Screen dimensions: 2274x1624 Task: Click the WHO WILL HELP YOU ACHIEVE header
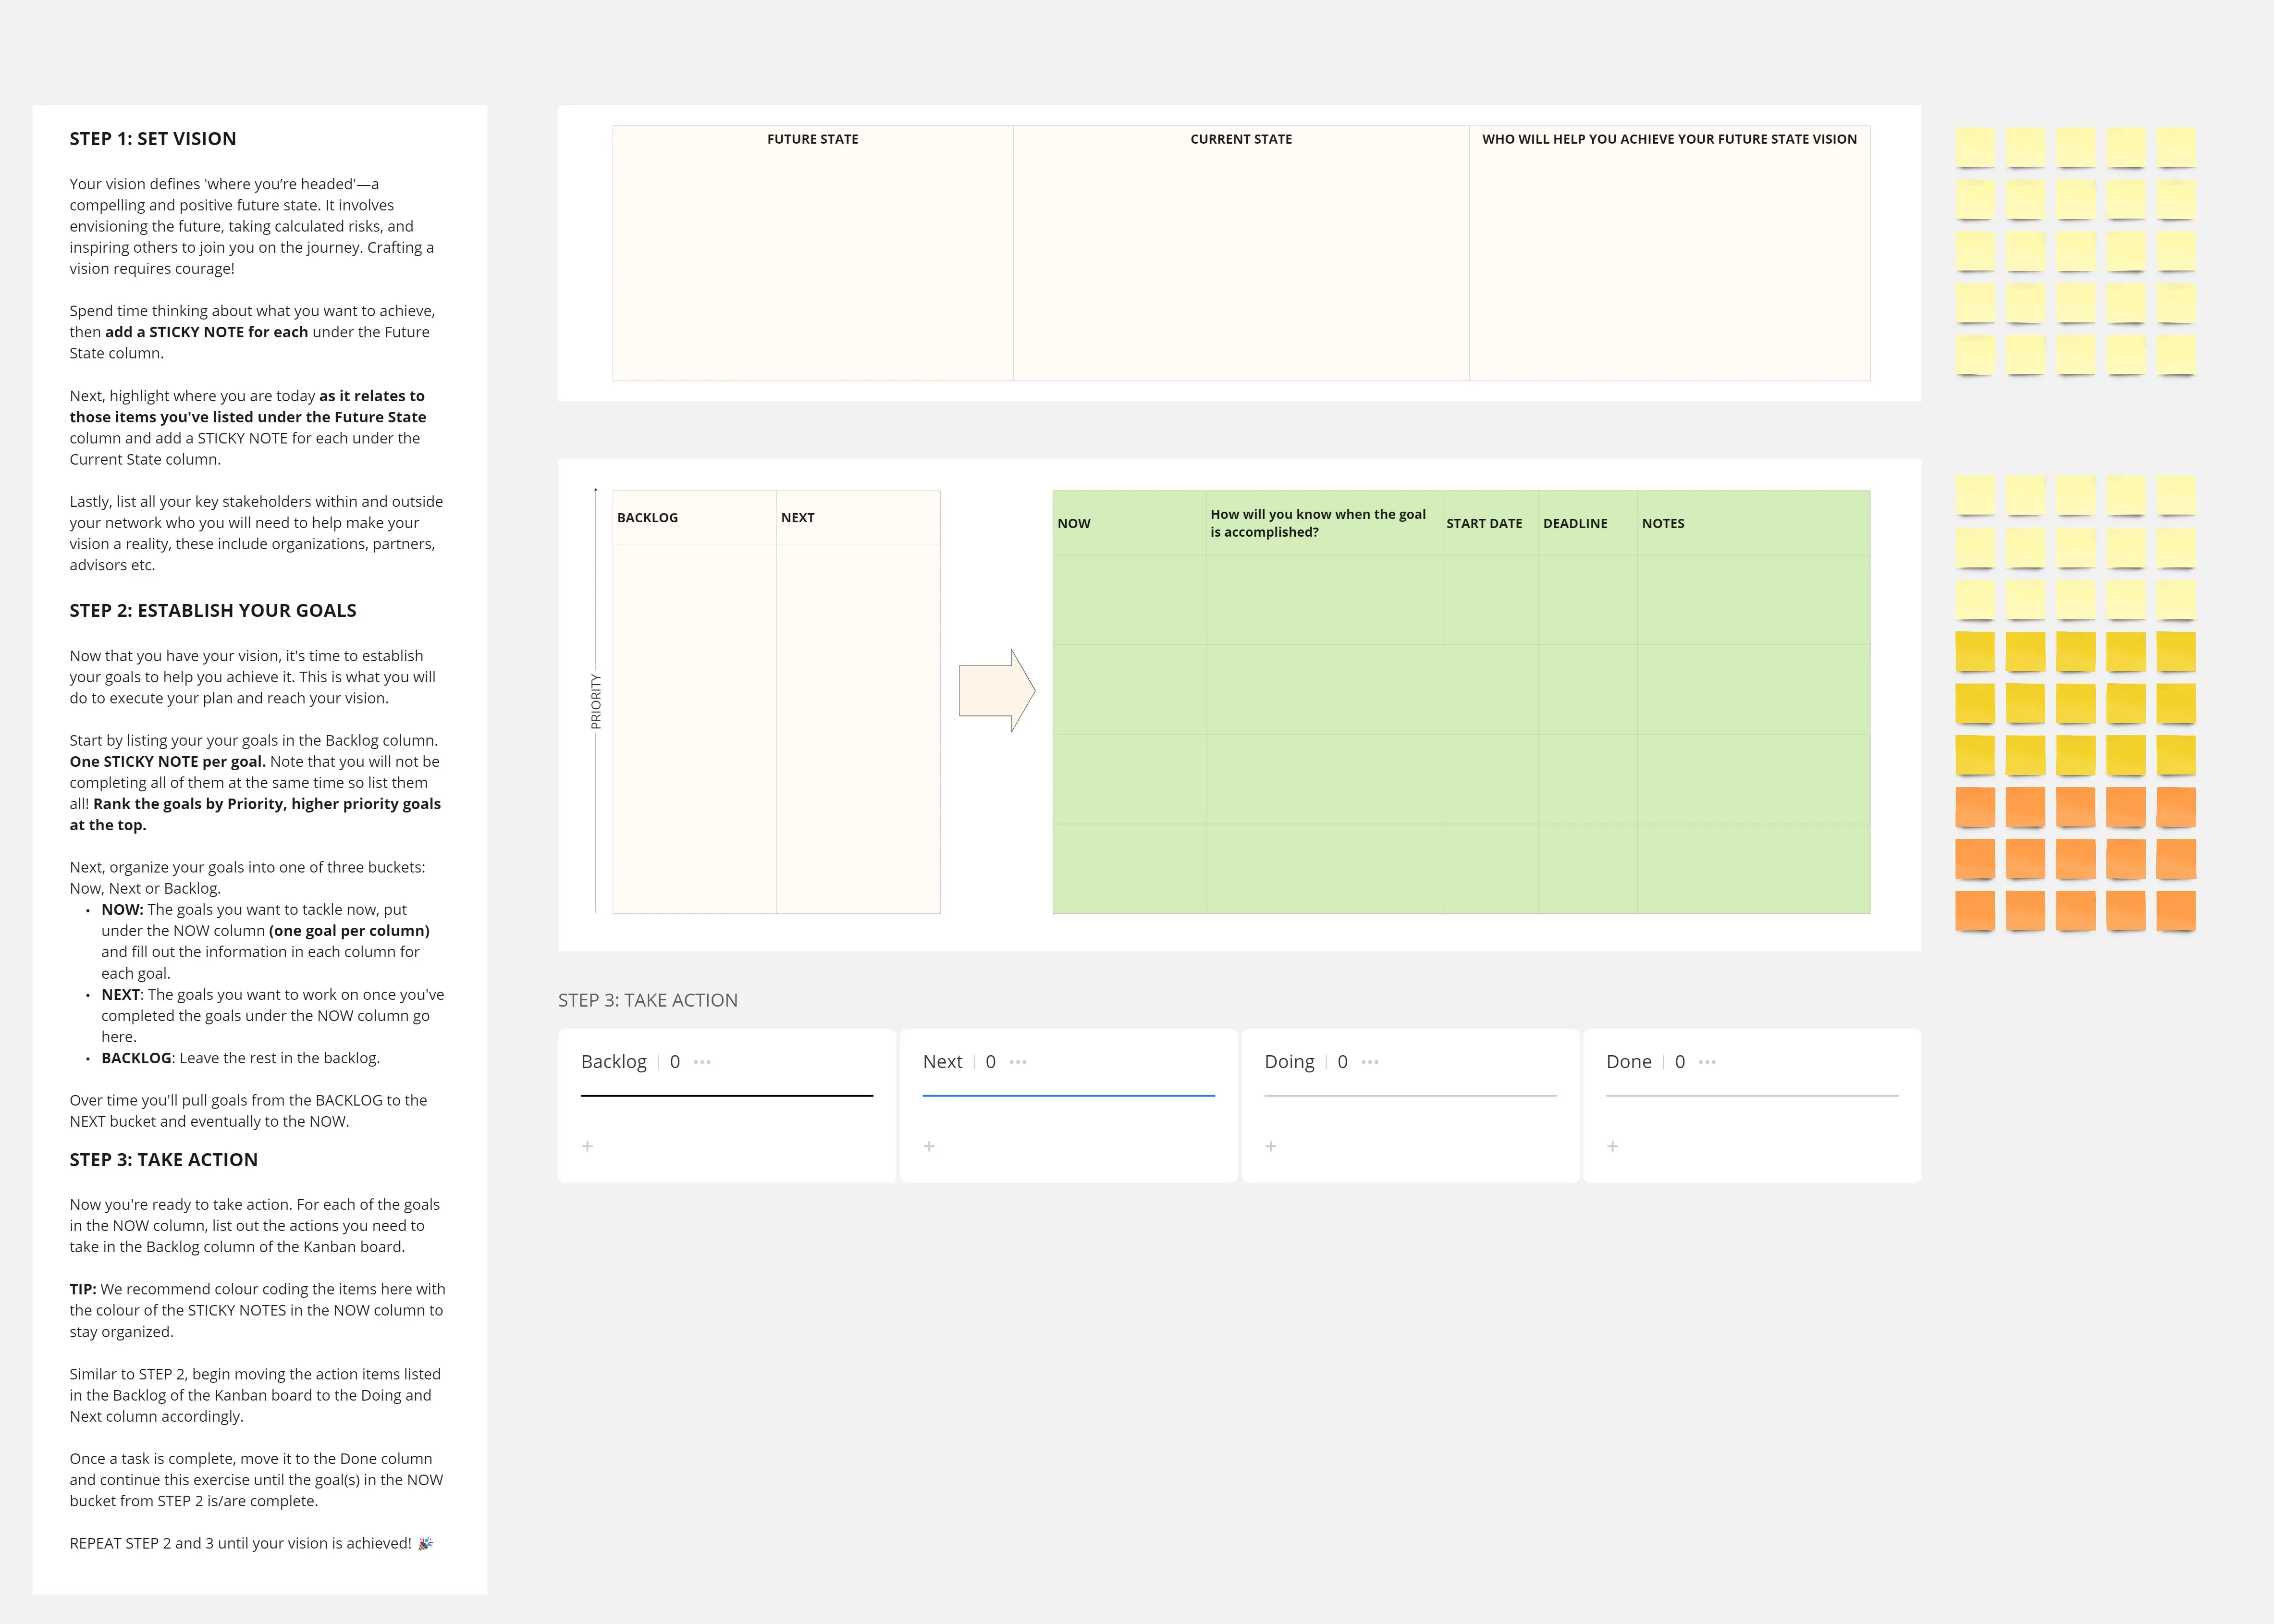point(1669,139)
